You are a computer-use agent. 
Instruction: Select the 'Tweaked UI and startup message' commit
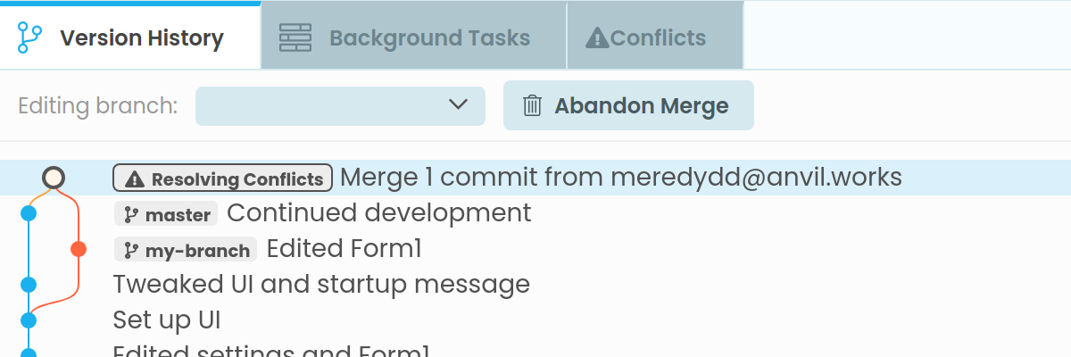[321, 285]
